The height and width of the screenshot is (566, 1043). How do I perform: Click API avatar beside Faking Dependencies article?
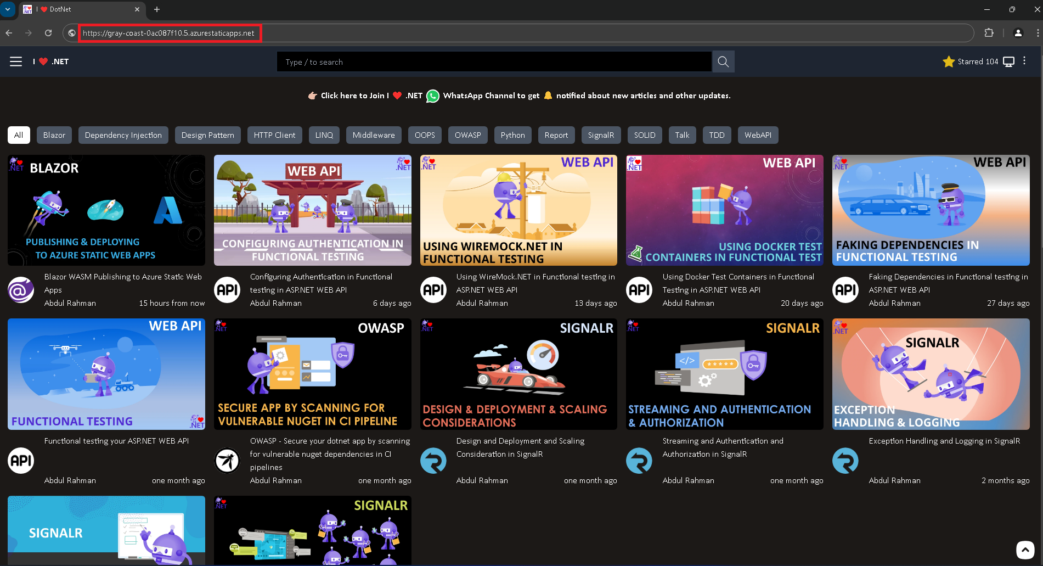(845, 290)
